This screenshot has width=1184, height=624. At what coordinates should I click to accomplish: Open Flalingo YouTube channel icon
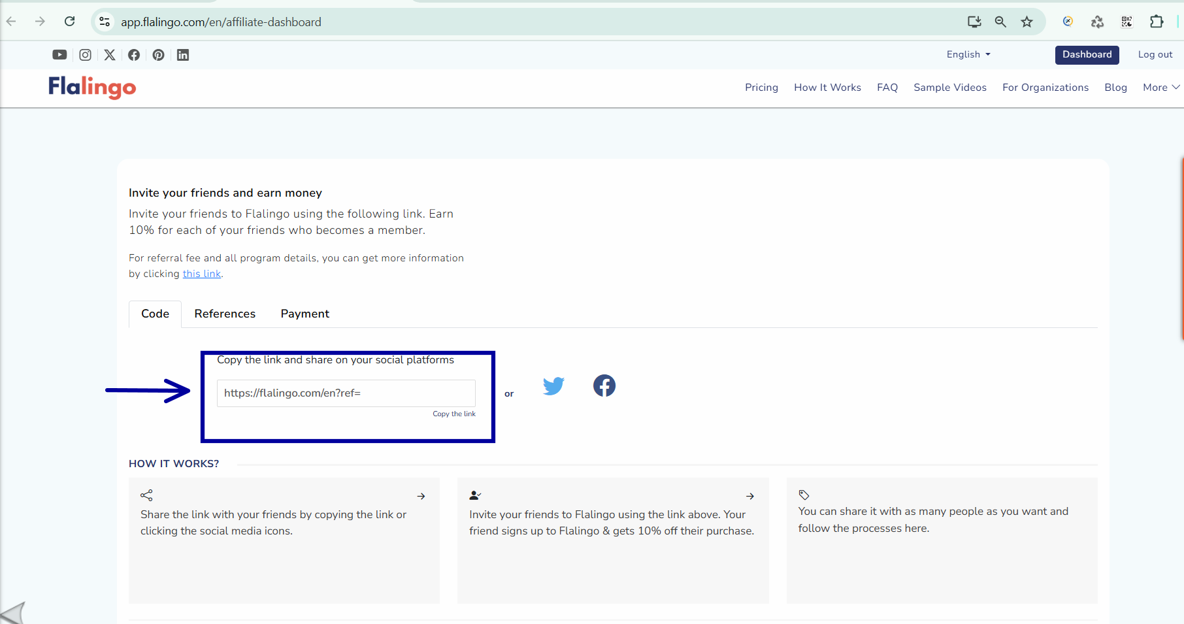pyautogui.click(x=59, y=55)
